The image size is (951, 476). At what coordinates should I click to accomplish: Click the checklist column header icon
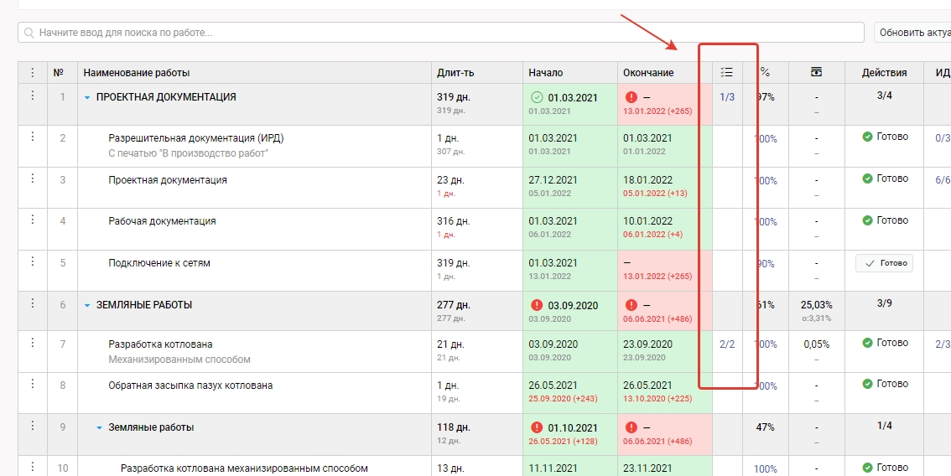[x=727, y=73]
